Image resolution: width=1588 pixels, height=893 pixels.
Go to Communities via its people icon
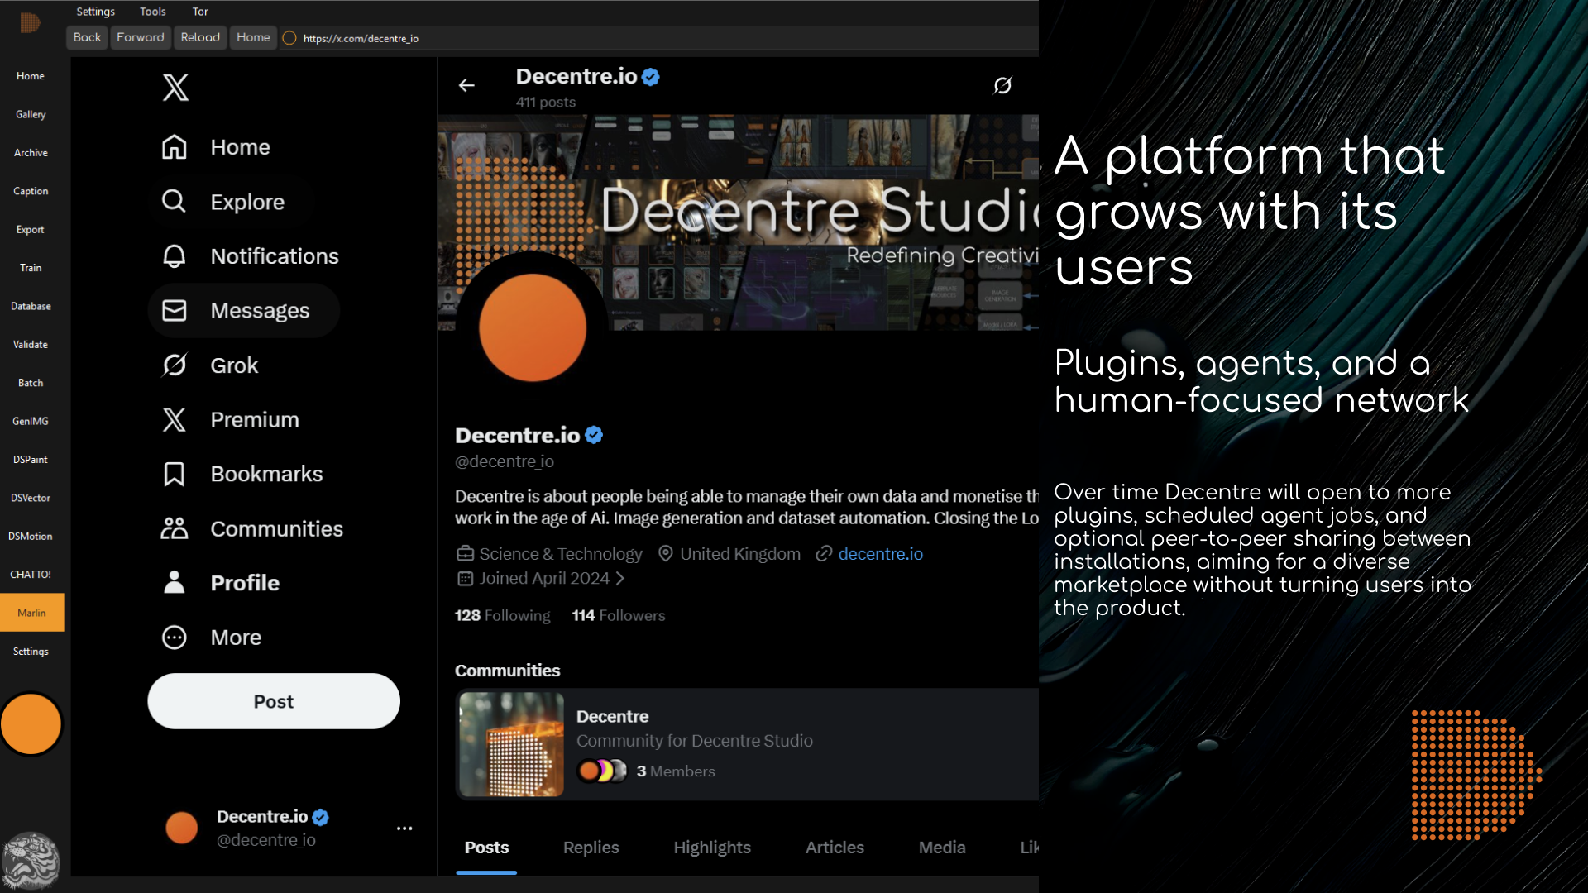point(175,528)
